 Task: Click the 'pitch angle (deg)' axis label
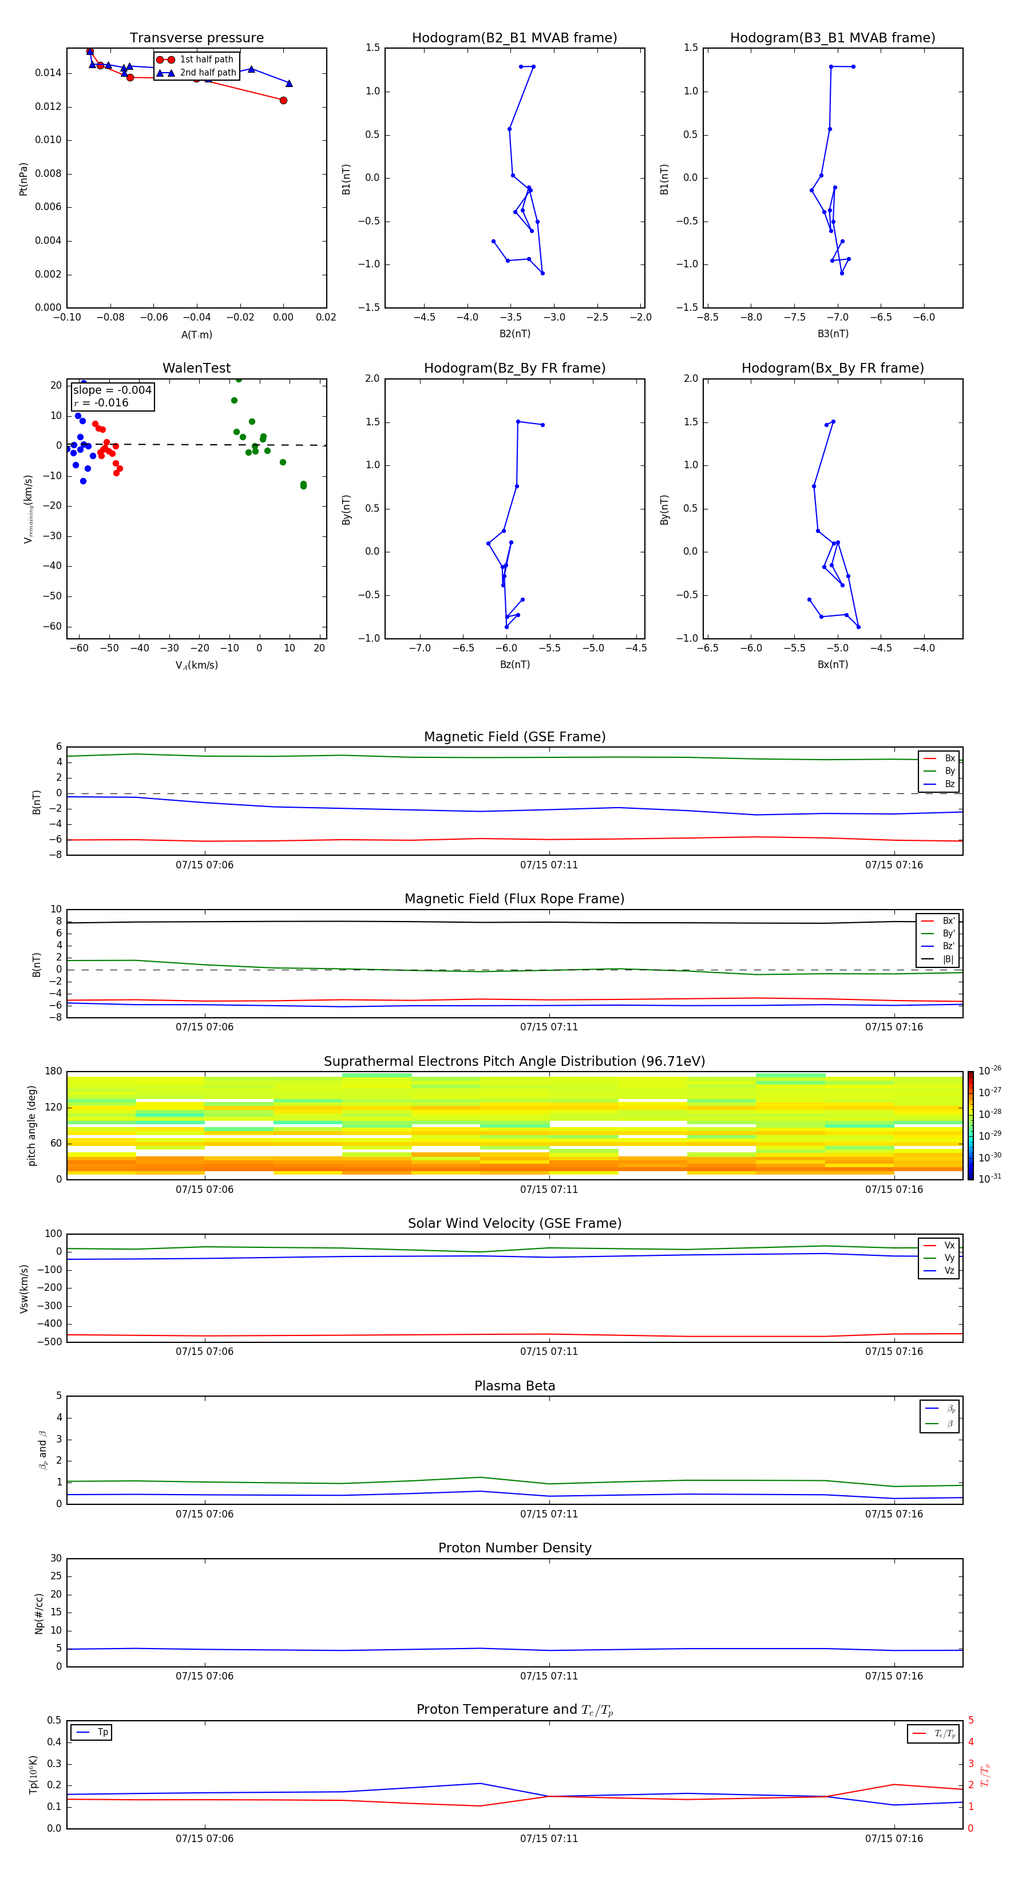point(31,1125)
